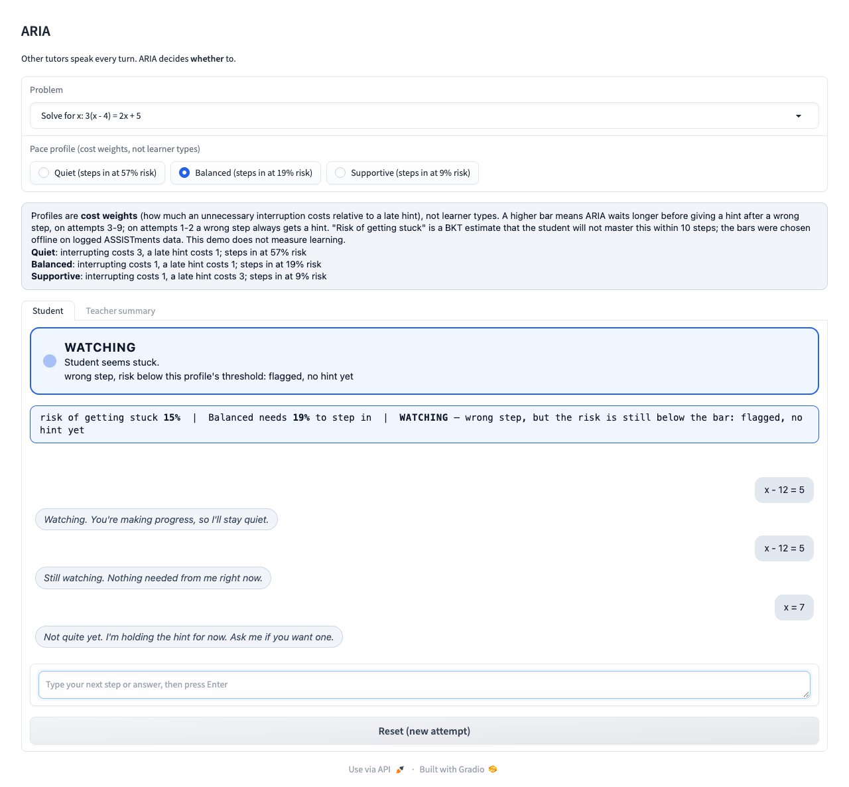Select the Supportive pace profile
This screenshot has height=787, width=849.
pos(403,173)
